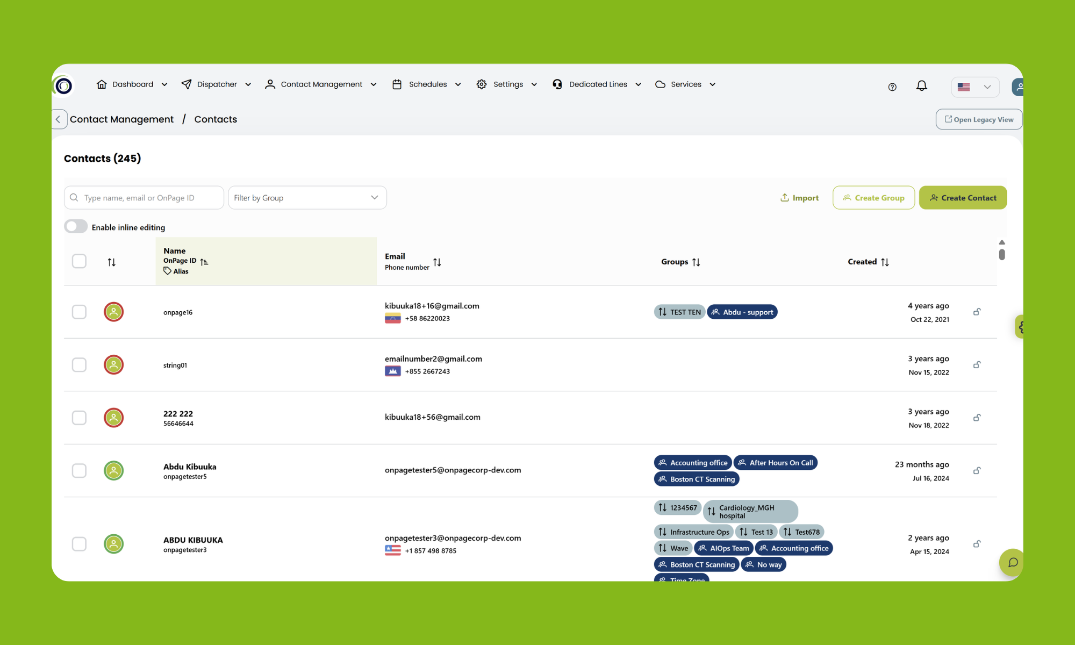Click the user profile avatar icon

point(1017,87)
